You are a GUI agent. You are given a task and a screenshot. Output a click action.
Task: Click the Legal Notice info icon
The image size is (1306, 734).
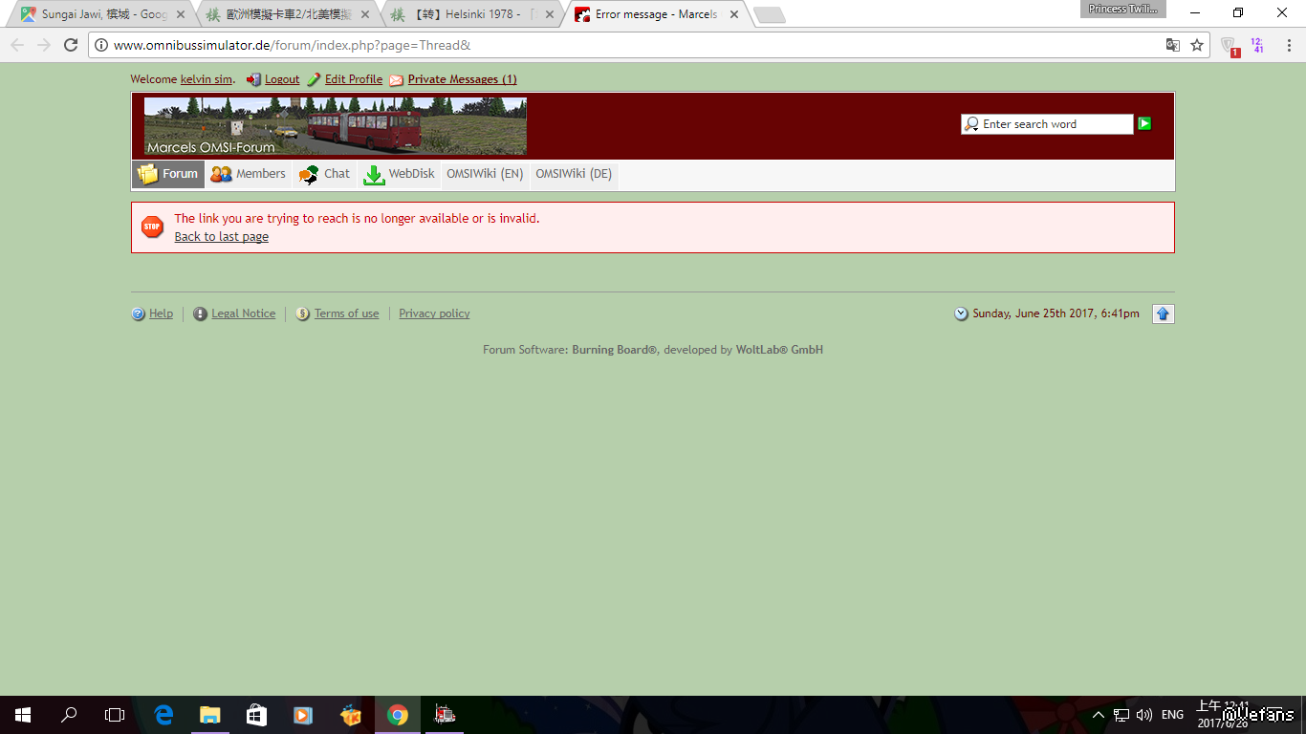pyautogui.click(x=200, y=313)
